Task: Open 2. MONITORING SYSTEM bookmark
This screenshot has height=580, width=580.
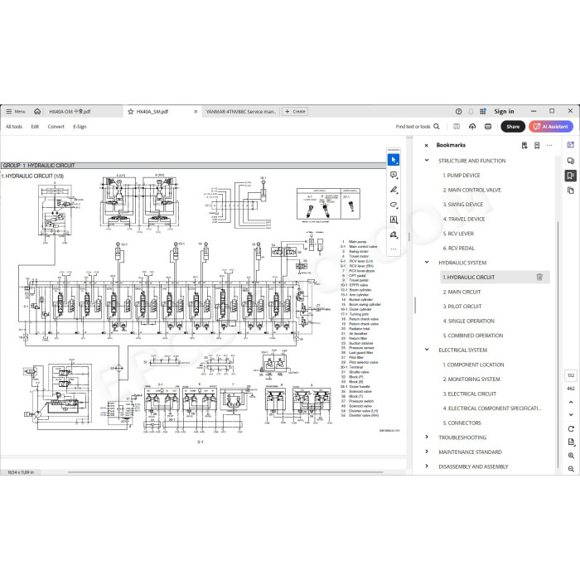Action: [471, 379]
